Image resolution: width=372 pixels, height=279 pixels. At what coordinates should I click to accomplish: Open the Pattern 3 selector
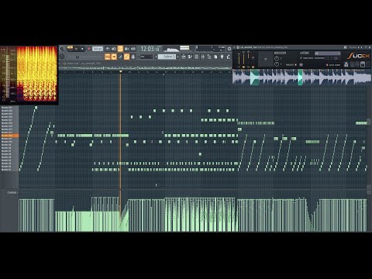click(x=167, y=57)
